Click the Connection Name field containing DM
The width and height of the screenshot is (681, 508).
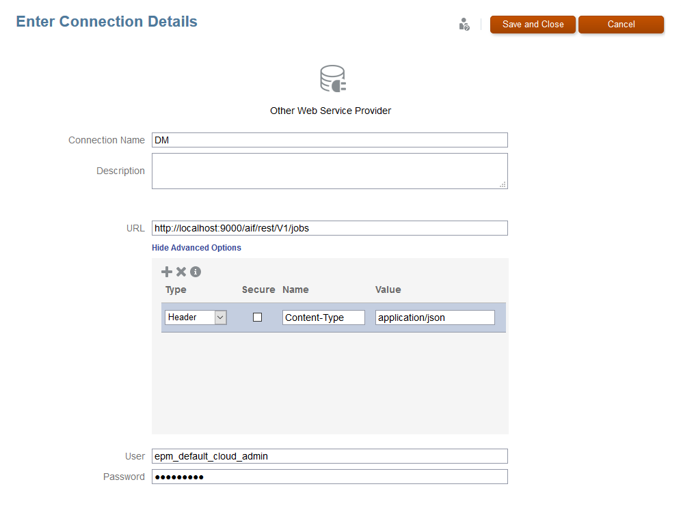tap(330, 140)
